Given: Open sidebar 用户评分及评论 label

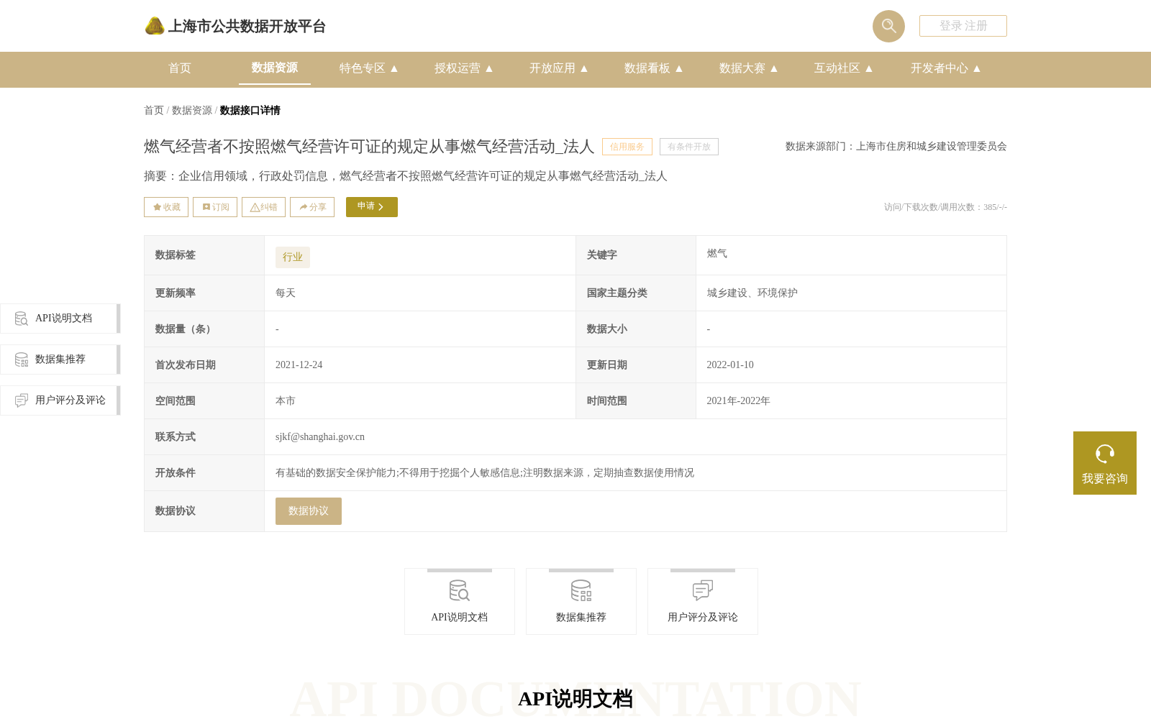Looking at the screenshot, I should click(70, 400).
